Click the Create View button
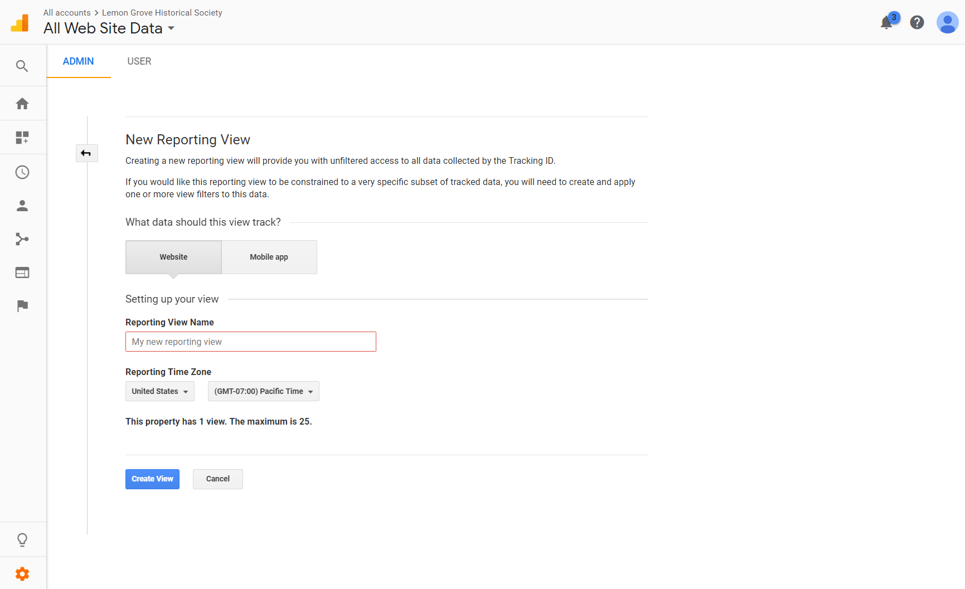 pos(152,479)
